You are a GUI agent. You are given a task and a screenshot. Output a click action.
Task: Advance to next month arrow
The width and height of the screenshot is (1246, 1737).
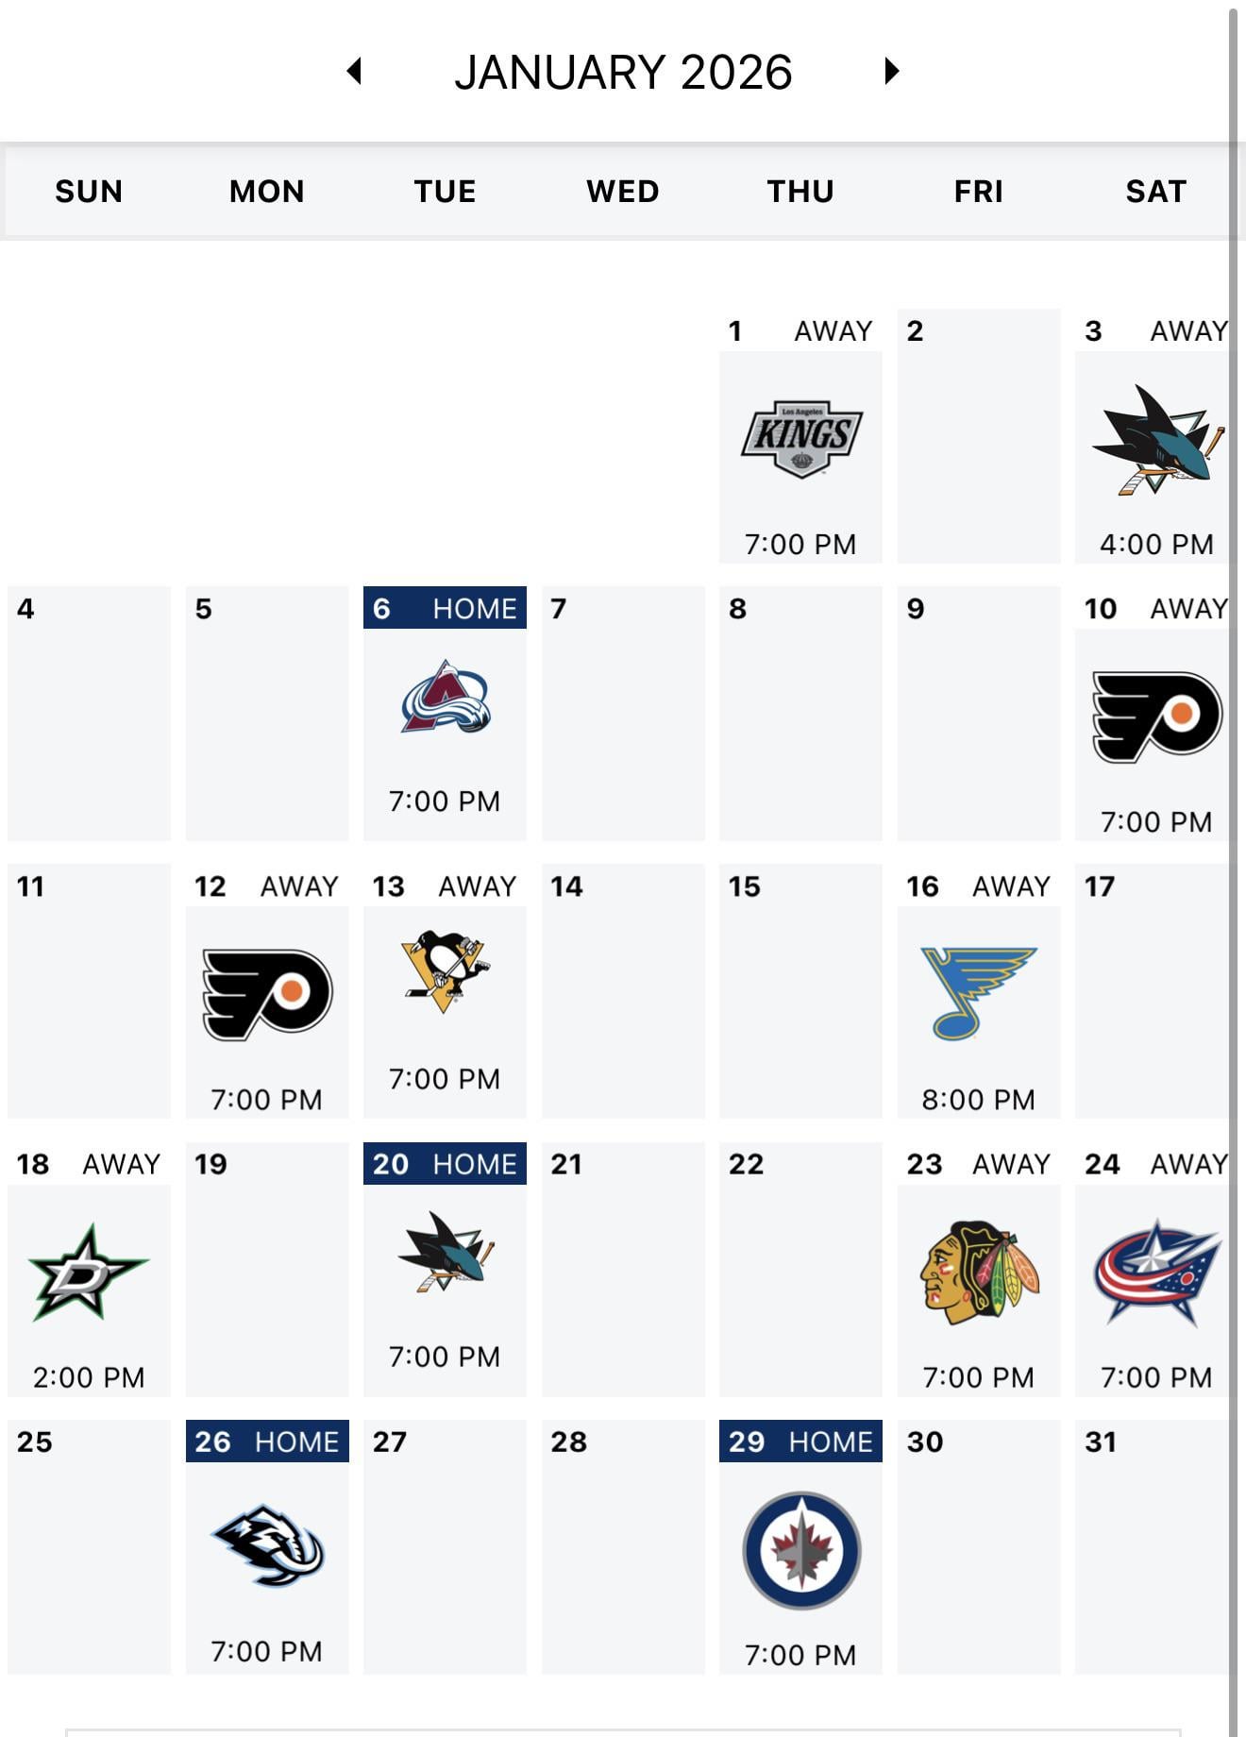pyautogui.click(x=891, y=71)
